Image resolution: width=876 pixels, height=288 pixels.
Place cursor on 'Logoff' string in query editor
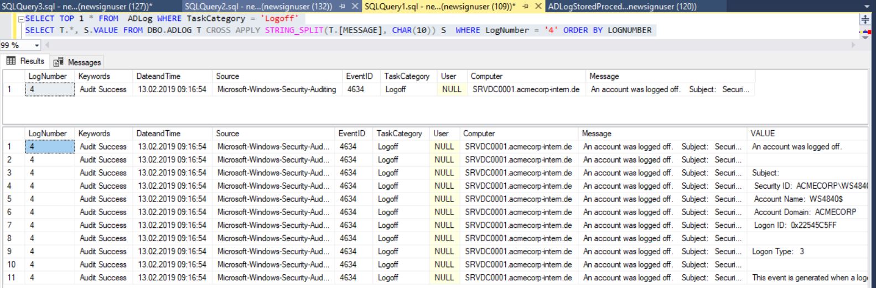(x=279, y=18)
